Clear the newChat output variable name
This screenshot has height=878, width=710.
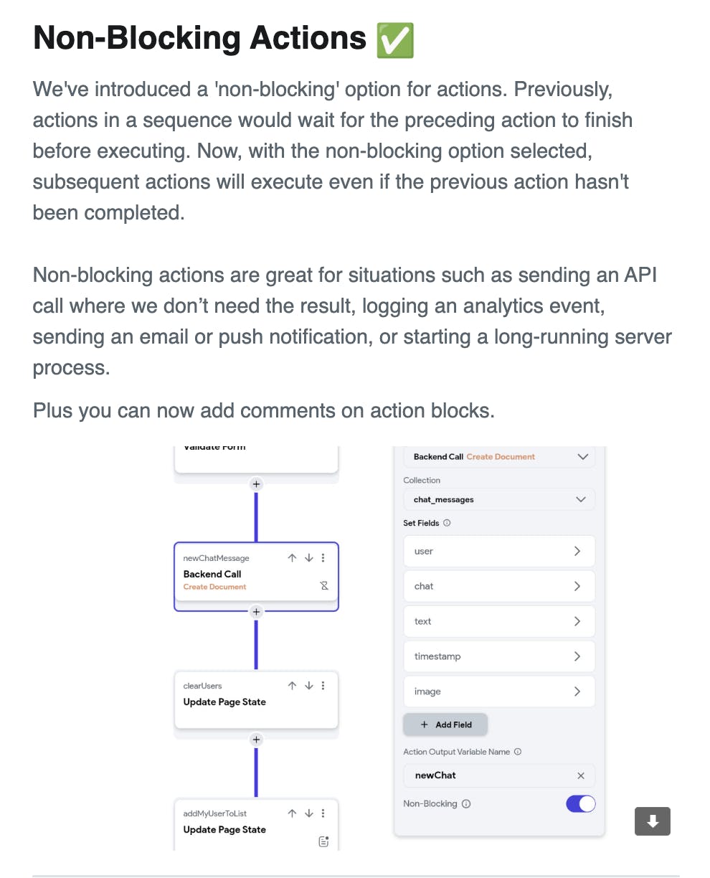[581, 775]
